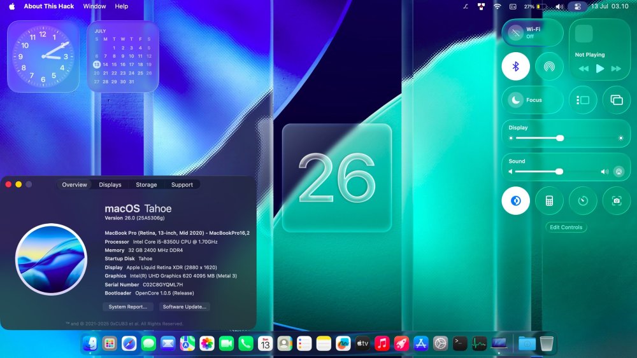637x358 pixels.
Task: Open the Downloads folder in dock
Action: coord(527,344)
